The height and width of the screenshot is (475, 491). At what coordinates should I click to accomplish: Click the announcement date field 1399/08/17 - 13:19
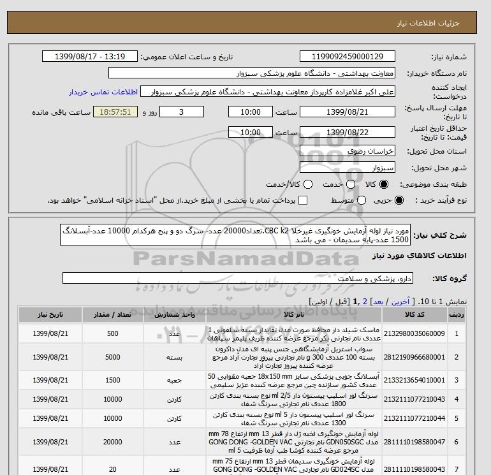(90, 56)
